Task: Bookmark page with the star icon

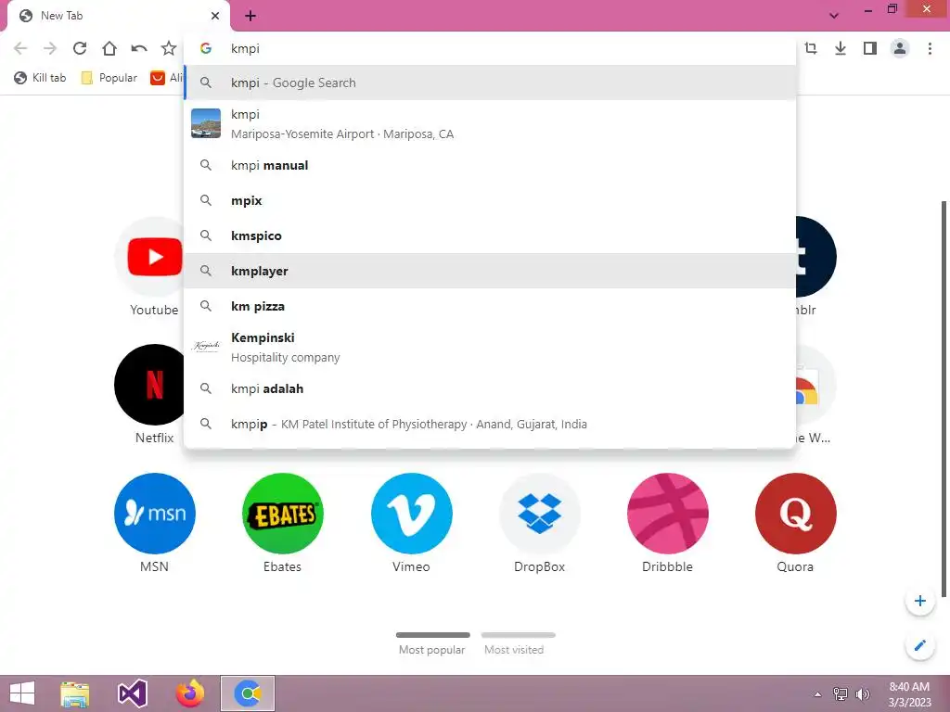Action: 169,48
